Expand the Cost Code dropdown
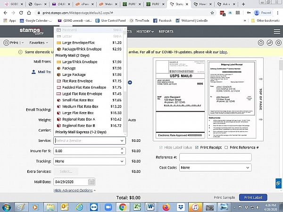The height and width of the screenshot is (212, 283). (x=216, y=167)
